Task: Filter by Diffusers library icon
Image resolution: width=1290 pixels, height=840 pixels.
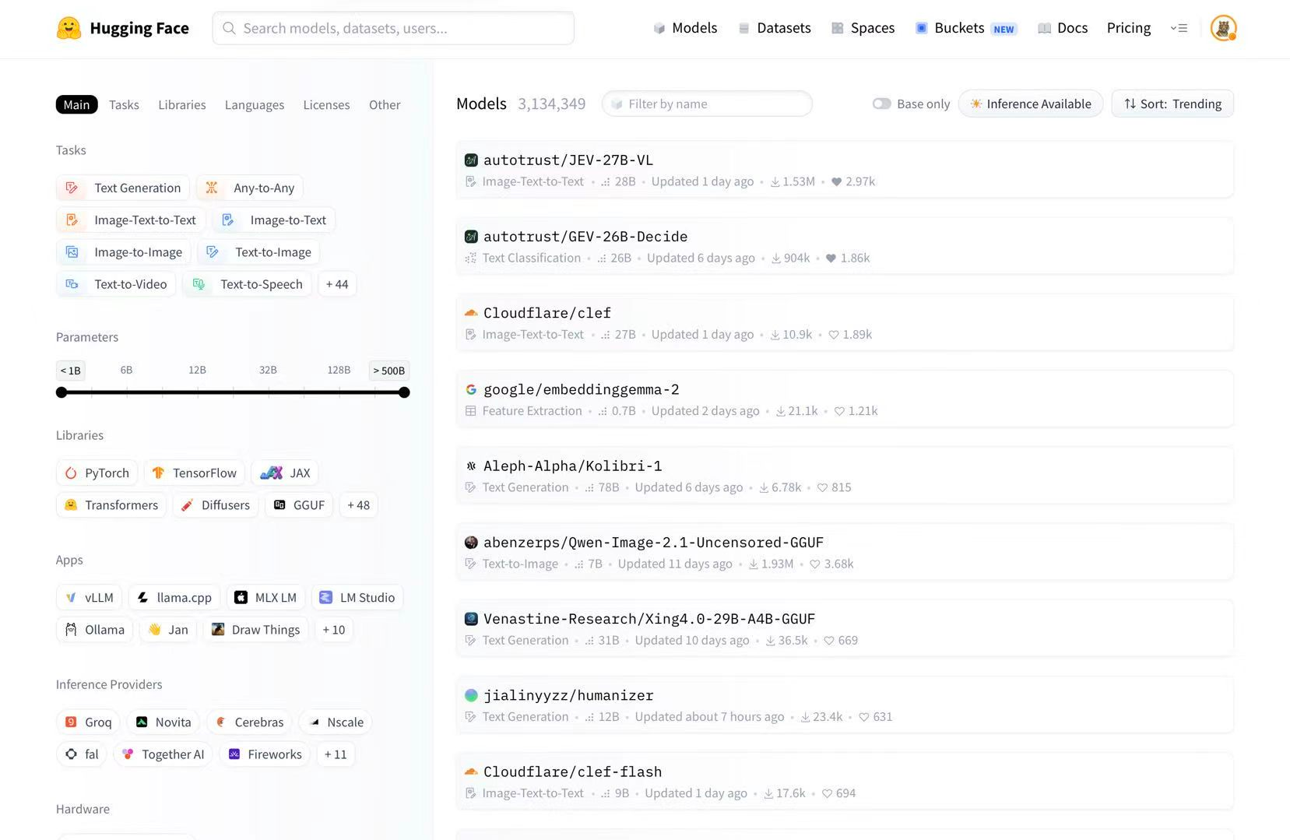Action: click(187, 505)
